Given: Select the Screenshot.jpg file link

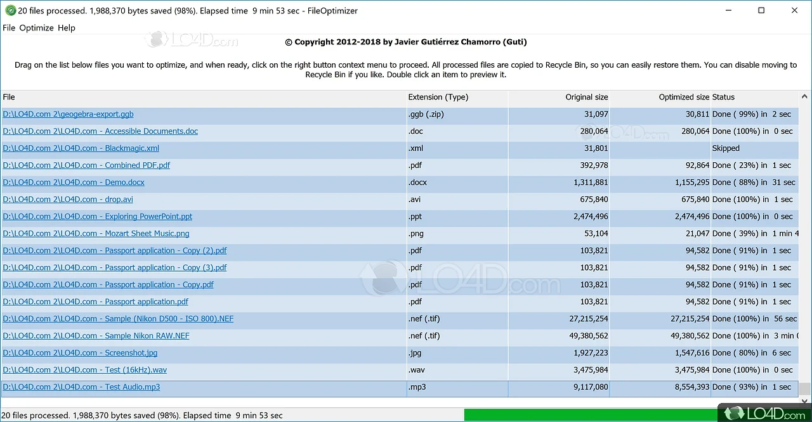Looking at the screenshot, I should tap(80, 353).
